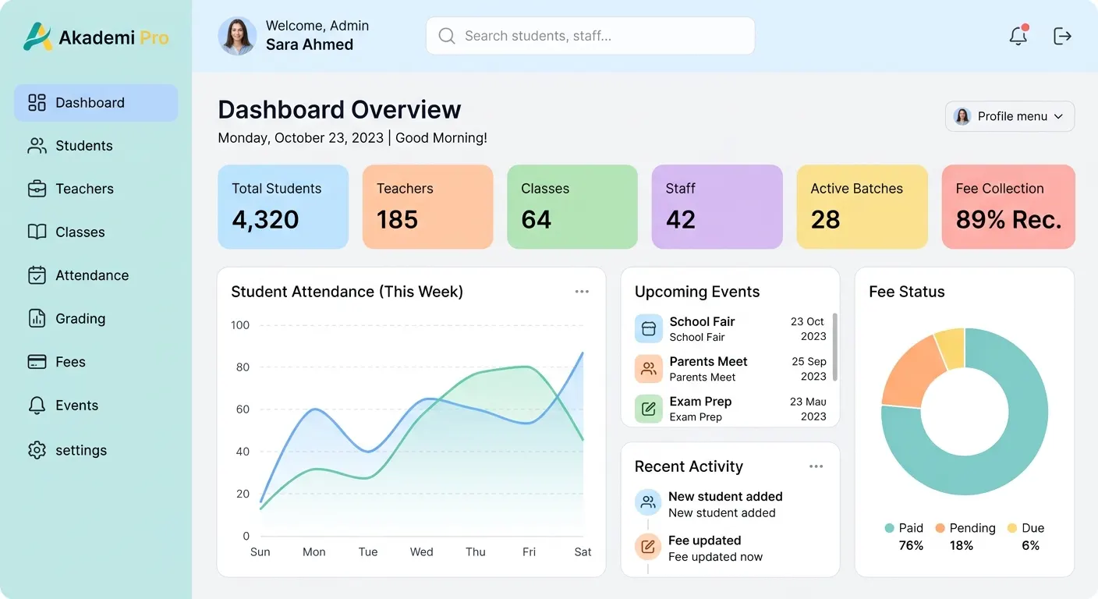This screenshot has width=1098, height=599.
Task: Navigate to Attendance in the sidebar
Action: 96,275
